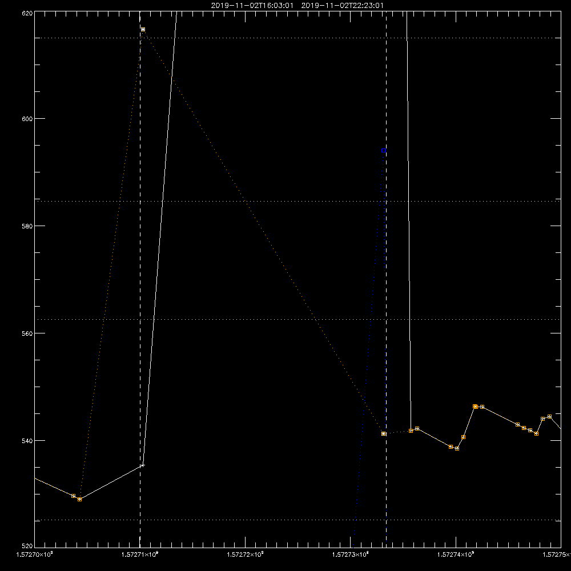Click the orange marker near 543 beginning the descending run
Screen dimensions: 571x571
tap(517, 425)
